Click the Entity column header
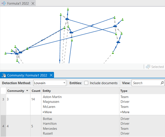165x137 pixels. point(47,91)
